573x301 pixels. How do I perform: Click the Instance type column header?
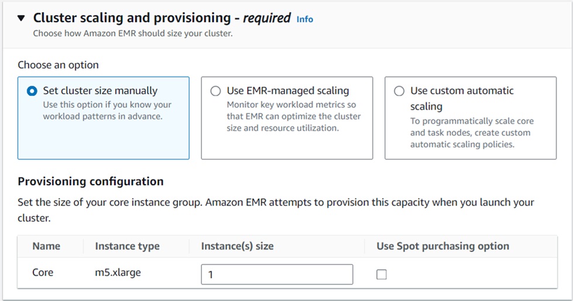tap(127, 246)
